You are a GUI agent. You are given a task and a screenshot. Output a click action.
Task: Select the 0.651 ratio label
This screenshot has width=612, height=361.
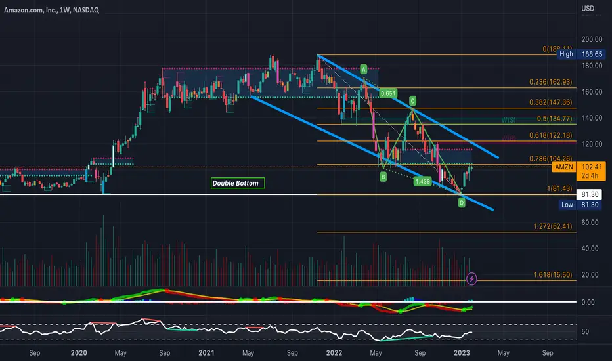point(388,93)
